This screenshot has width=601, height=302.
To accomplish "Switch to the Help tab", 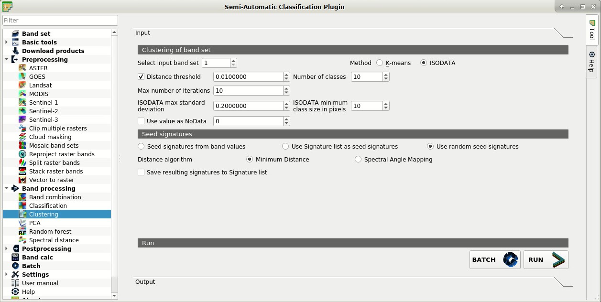I will [591, 62].
